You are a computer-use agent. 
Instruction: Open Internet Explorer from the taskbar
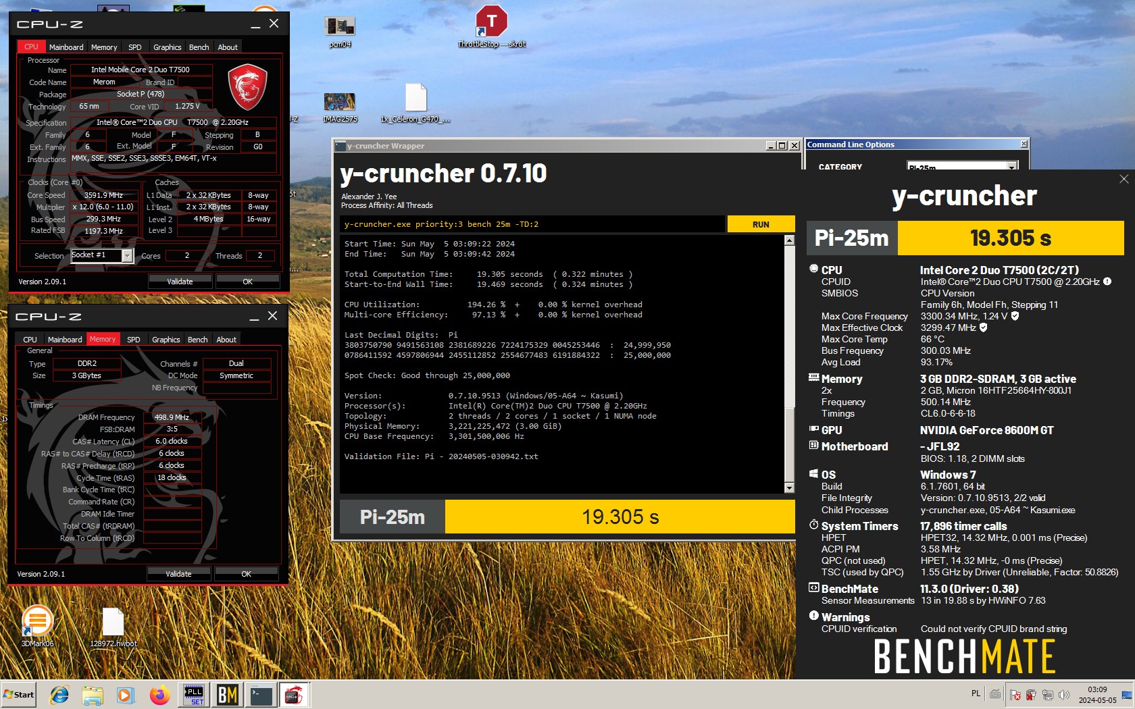[59, 695]
